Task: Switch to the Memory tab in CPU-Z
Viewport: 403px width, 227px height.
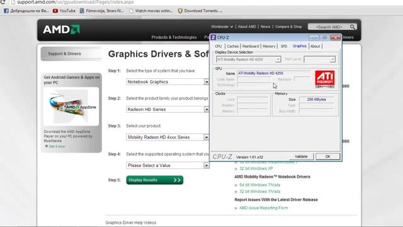Action: (x=269, y=46)
